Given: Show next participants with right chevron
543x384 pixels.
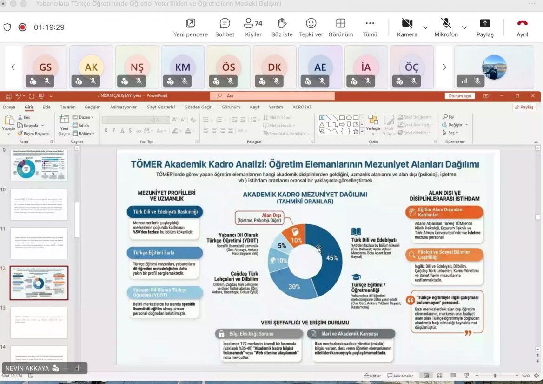Looking at the screenshot, I should pos(444,67).
